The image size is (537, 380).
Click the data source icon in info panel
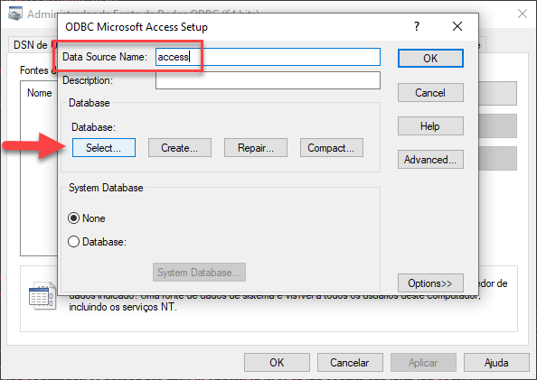click(x=42, y=295)
